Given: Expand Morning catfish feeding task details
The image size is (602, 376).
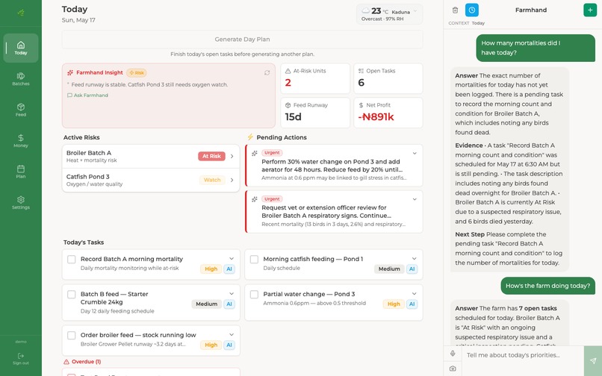Looking at the screenshot, I should click(x=415, y=259).
